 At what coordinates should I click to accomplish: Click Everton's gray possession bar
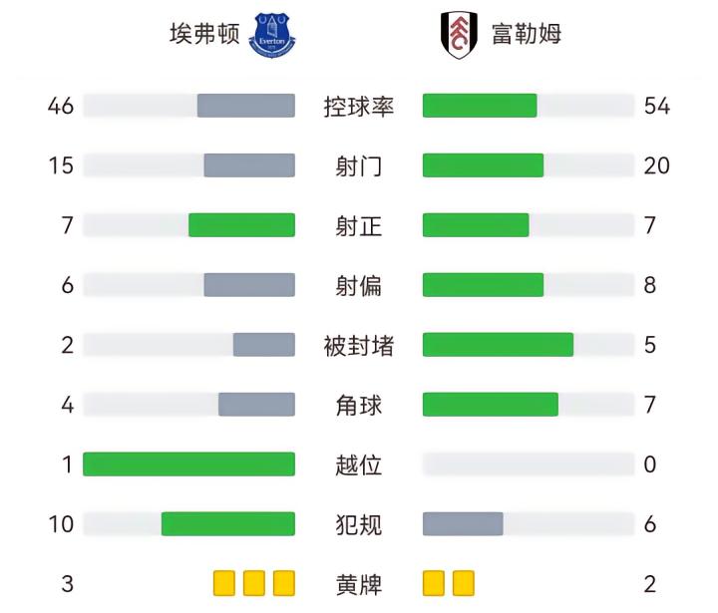click(x=246, y=106)
